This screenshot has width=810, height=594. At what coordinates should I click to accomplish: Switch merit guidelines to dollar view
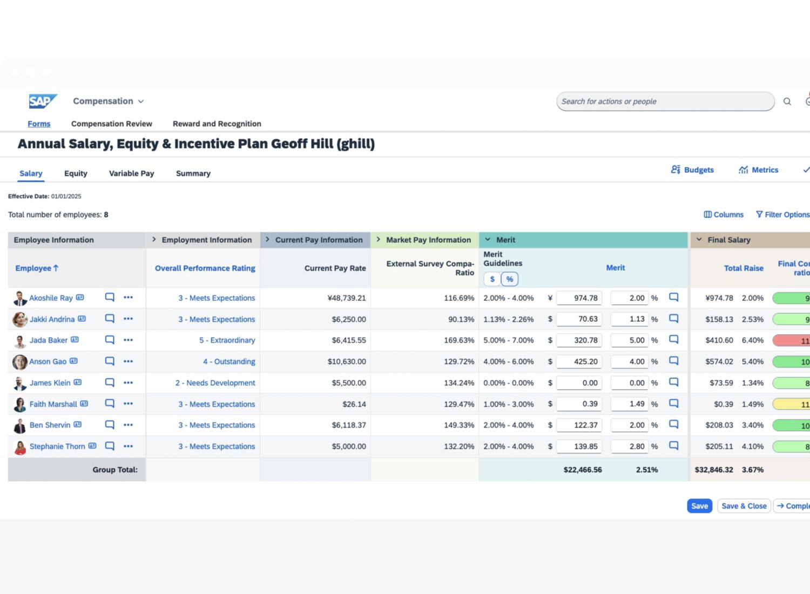492,279
